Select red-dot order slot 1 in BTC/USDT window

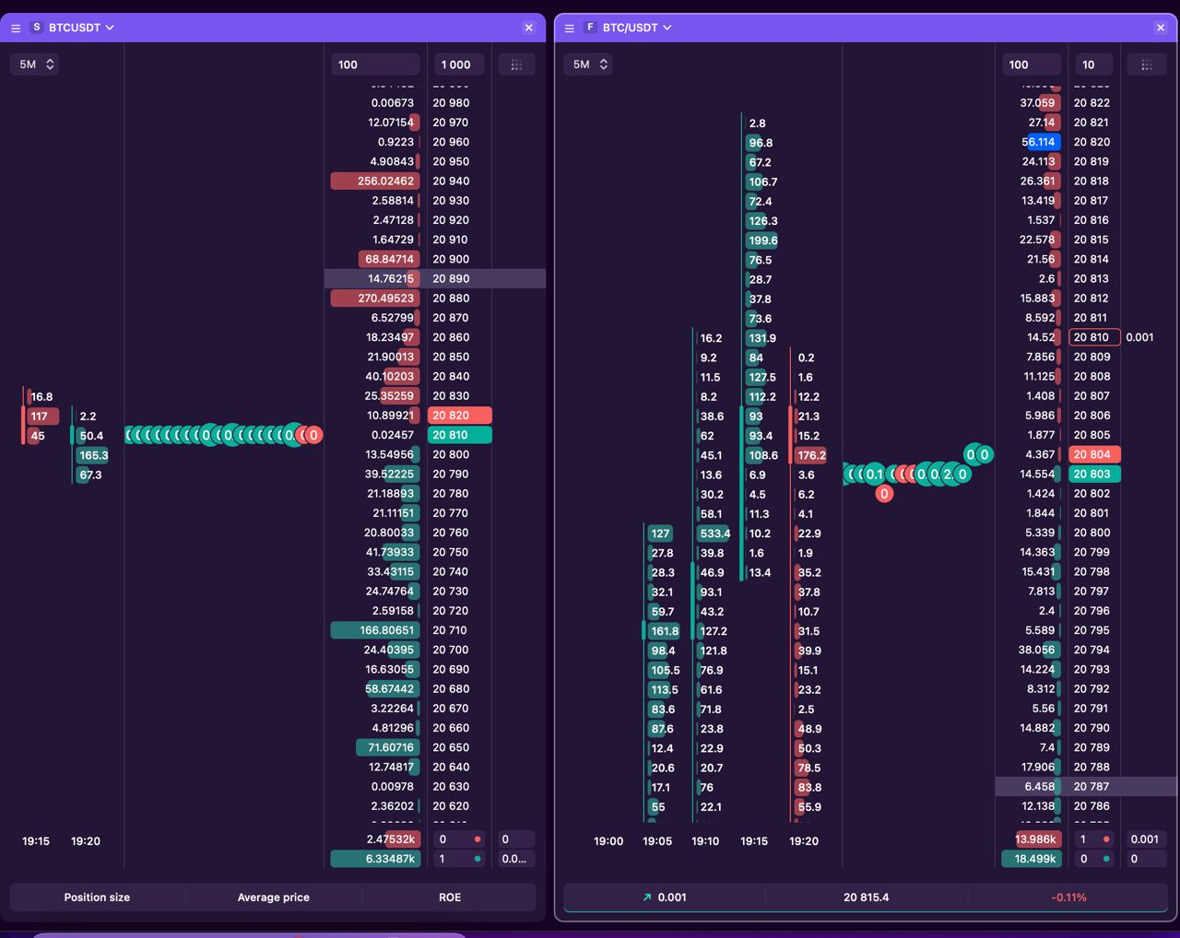(1094, 839)
